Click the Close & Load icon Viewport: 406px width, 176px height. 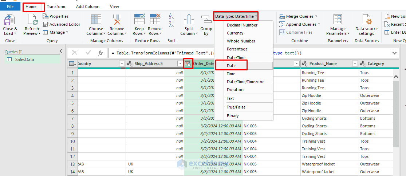pos(10,20)
